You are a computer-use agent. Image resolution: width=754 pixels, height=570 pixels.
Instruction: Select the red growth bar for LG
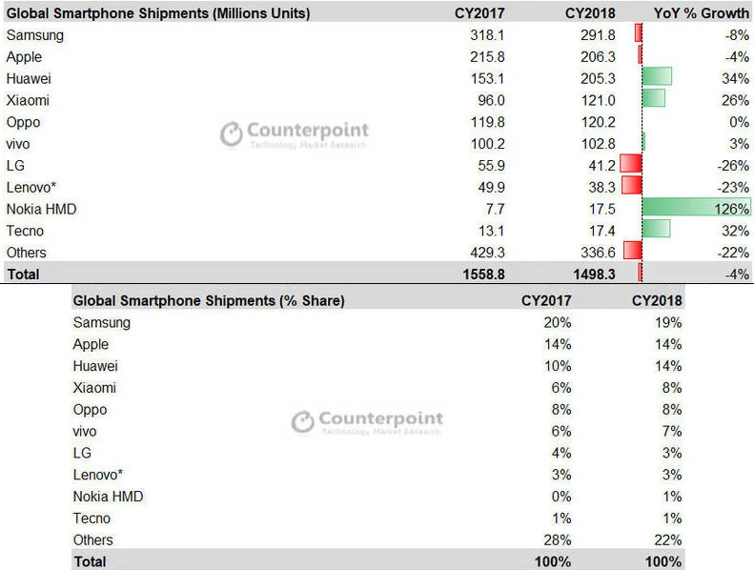pyautogui.click(x=630, y=164)
